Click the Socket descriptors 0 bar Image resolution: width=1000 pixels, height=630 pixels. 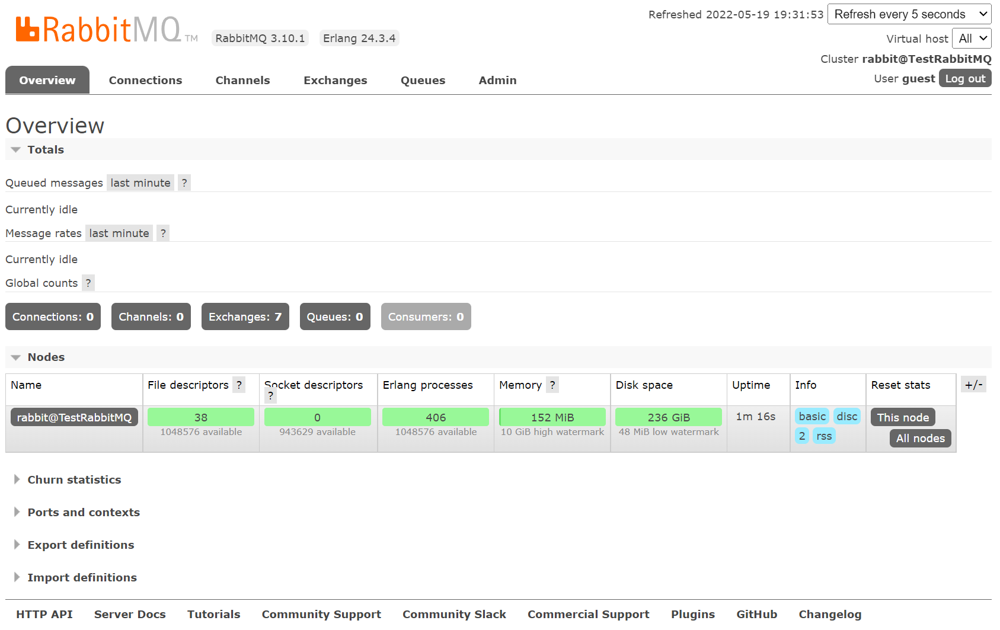coord(318,417)
